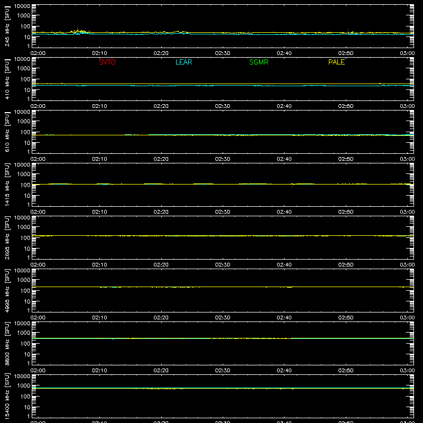Click the '1000' tick on the 2695 MHz axis
Screen dimensions: 423x423
click(x=24, y=227)
